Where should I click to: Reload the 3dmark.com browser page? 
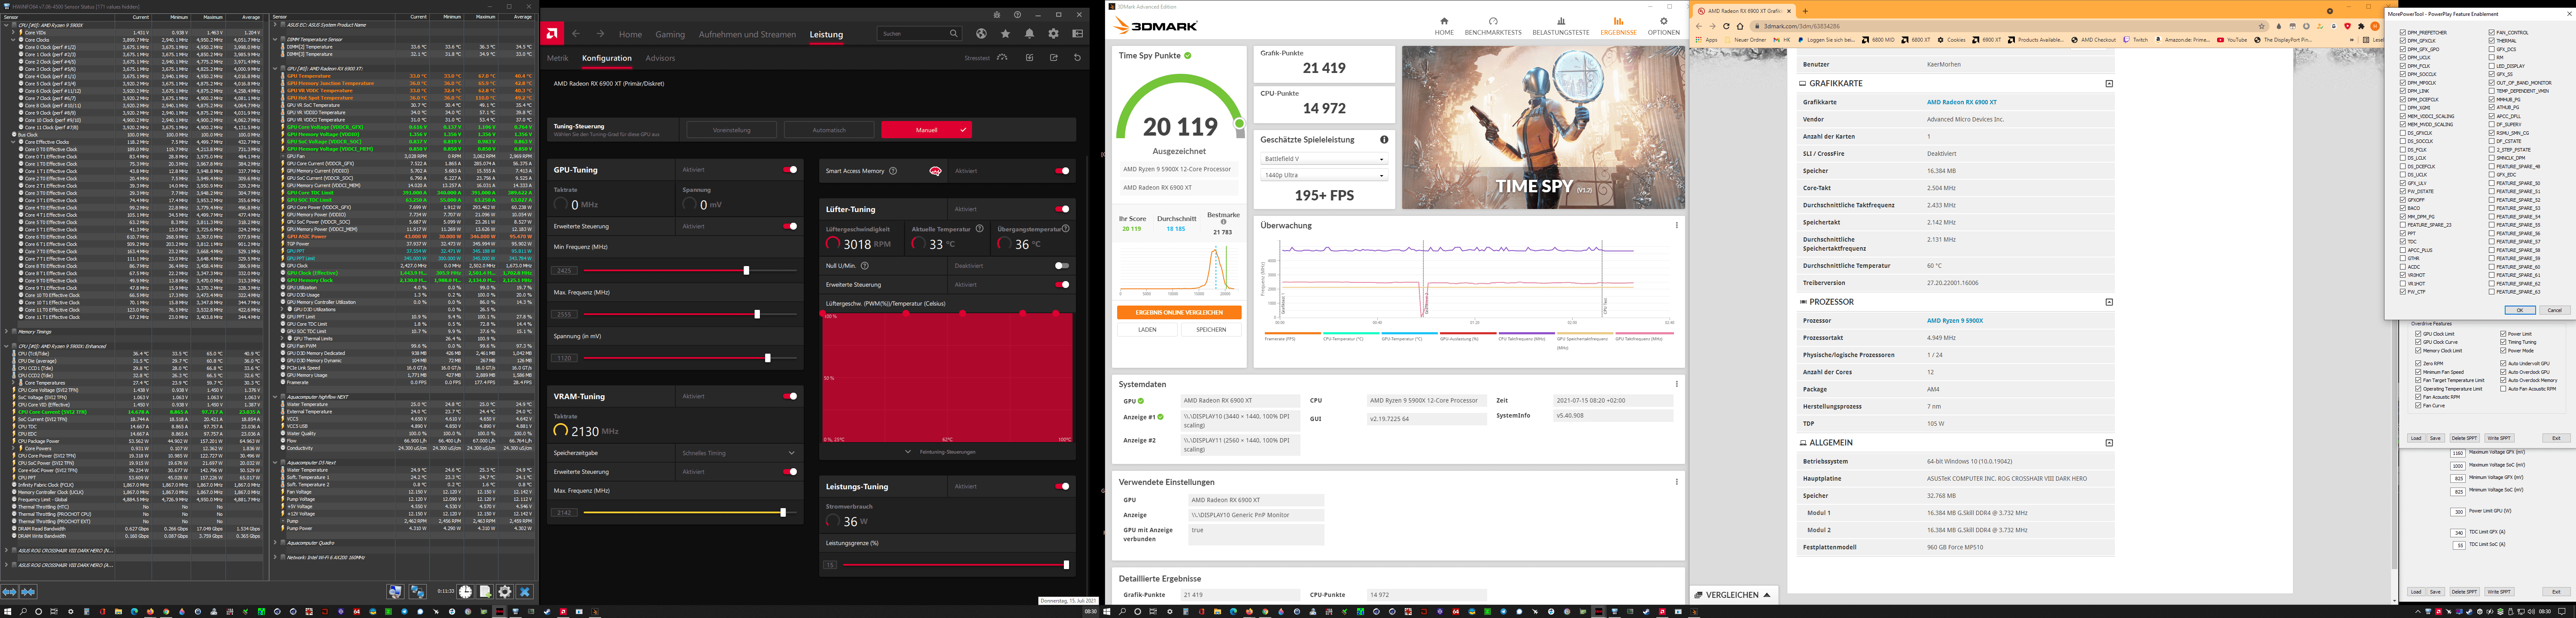[1726, 26]
